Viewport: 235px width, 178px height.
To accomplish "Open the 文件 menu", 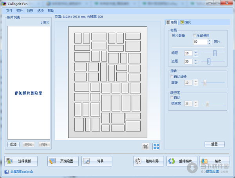I will (x=9, y=11).
